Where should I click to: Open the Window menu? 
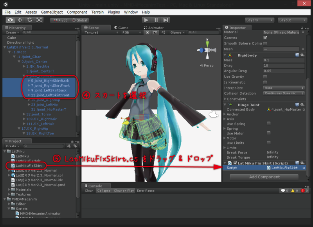pyautogui.click(x=131, y=12)
